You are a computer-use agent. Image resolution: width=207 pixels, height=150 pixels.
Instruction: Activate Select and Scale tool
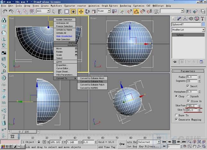point(94,12)
